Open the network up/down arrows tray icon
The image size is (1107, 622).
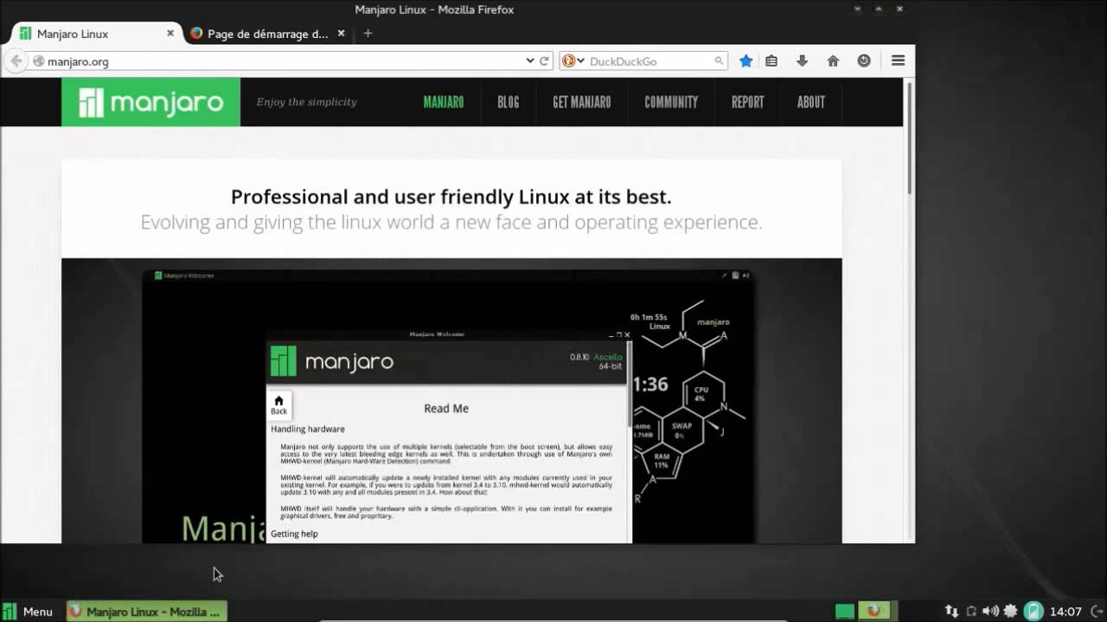click(x=951, y=611)
